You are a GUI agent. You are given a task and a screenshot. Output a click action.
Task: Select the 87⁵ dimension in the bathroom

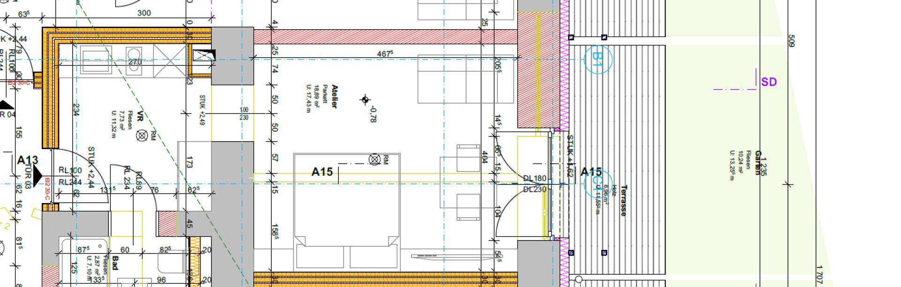84,249
